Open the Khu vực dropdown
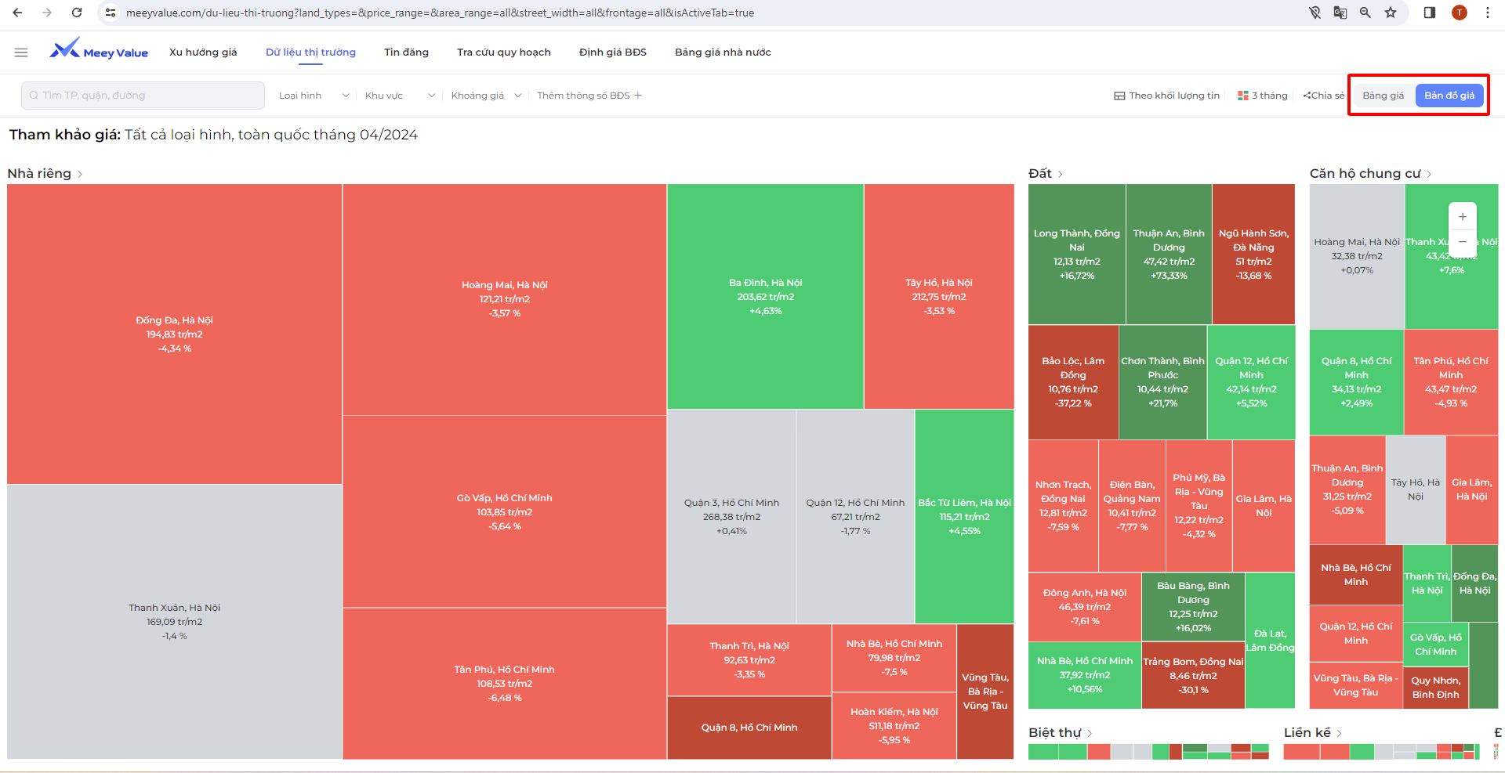This screenshot has height=773, width=1505. tap(399, 96)
